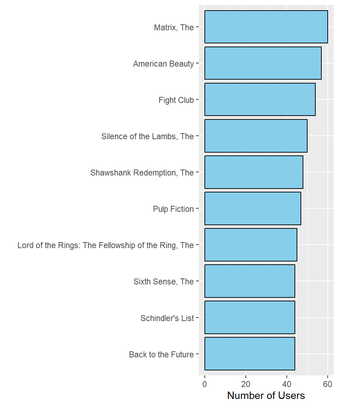
Task: Click the Schindler's List bar
Action: [x=250, y=317]
